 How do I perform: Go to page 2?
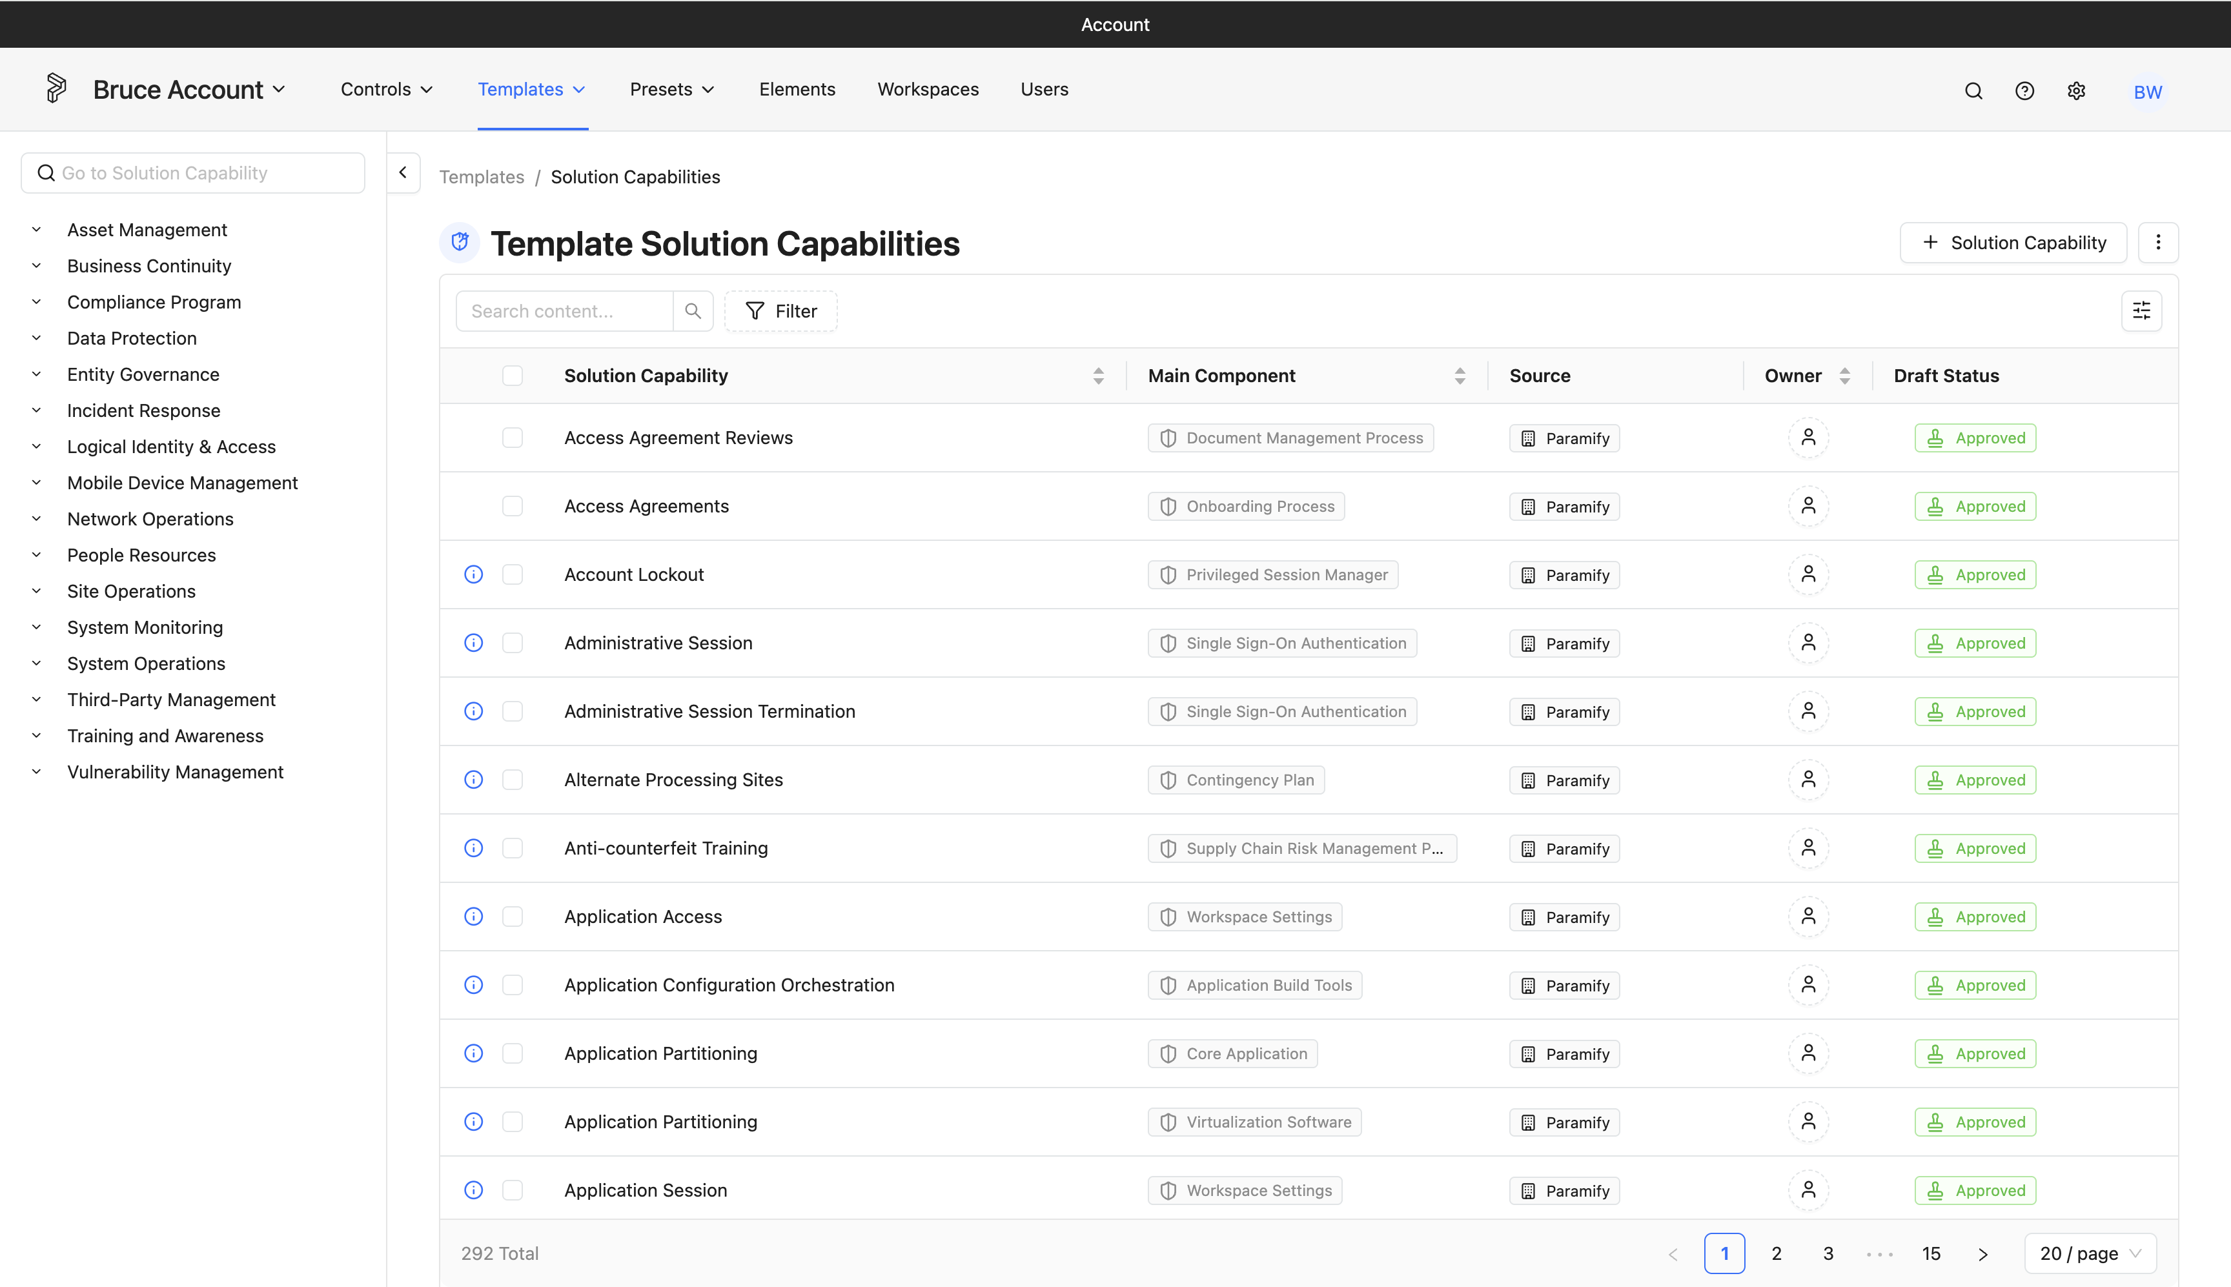pos(1777,1253)
